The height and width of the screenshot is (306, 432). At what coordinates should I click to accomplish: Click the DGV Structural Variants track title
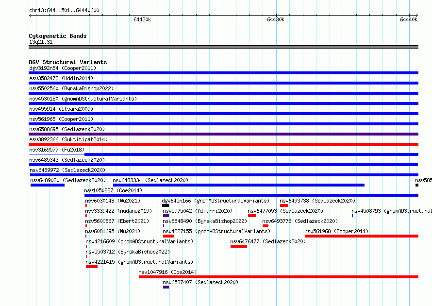point(68,62)
